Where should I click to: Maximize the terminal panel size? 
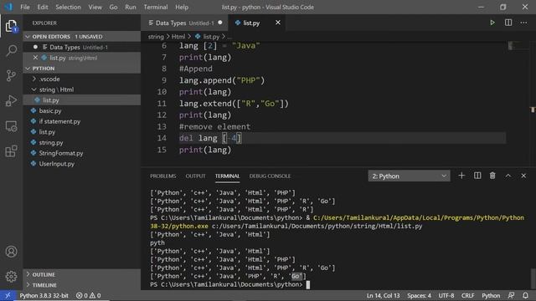click(x=508, y=176)
